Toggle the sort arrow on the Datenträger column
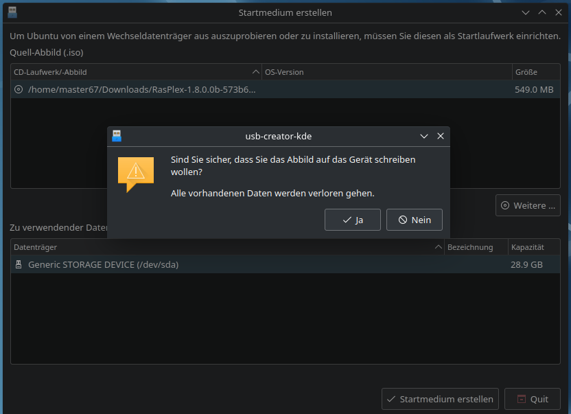 point(439,247)
